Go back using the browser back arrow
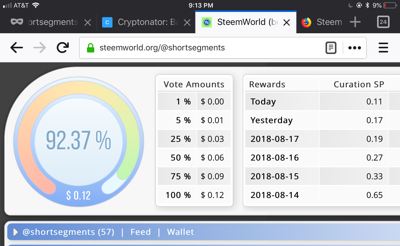 click(17, 48)
